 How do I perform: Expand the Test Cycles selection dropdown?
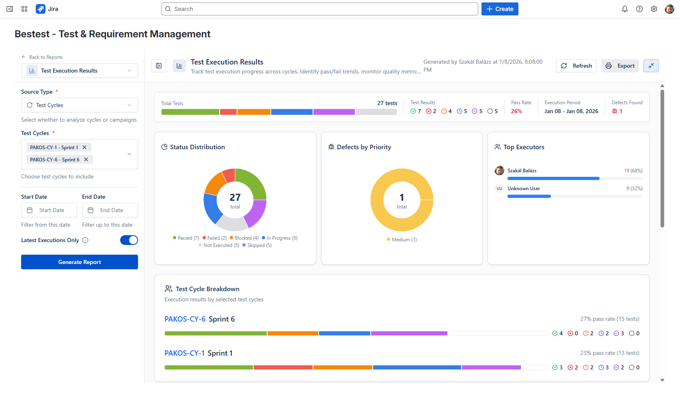pyautogui.click(x=129, y=154)
